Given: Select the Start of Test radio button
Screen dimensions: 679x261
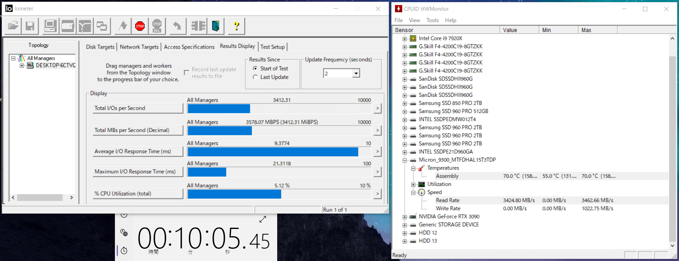Looking at the screenshot, I should pos(255,68).
